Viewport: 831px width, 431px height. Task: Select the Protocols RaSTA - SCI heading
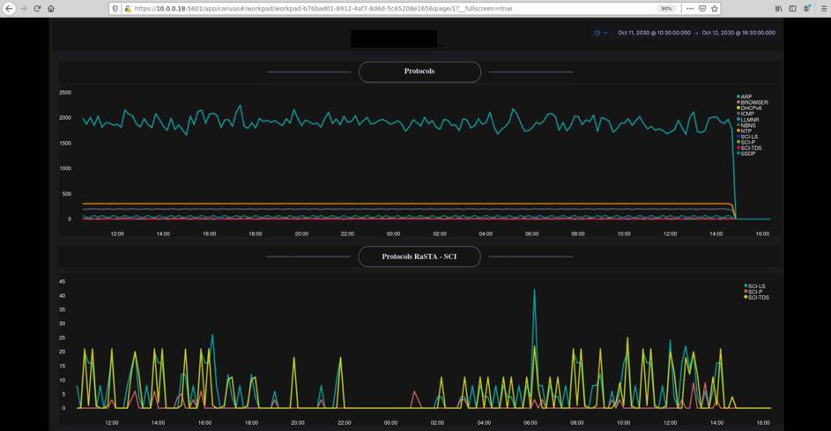point(419,256)
